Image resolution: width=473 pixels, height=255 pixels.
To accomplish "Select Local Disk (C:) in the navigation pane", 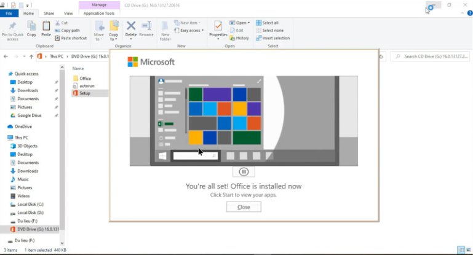I will click(30, 204).
